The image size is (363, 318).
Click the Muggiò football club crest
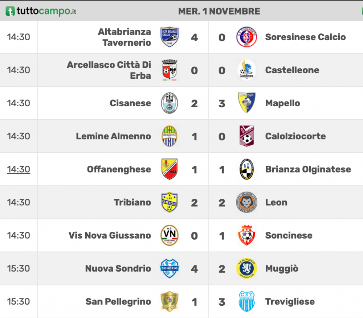tap(246, 268)
